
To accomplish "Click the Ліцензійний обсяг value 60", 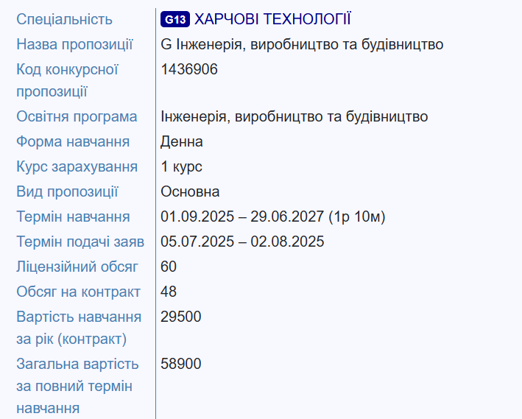I will tap(169, 267).
